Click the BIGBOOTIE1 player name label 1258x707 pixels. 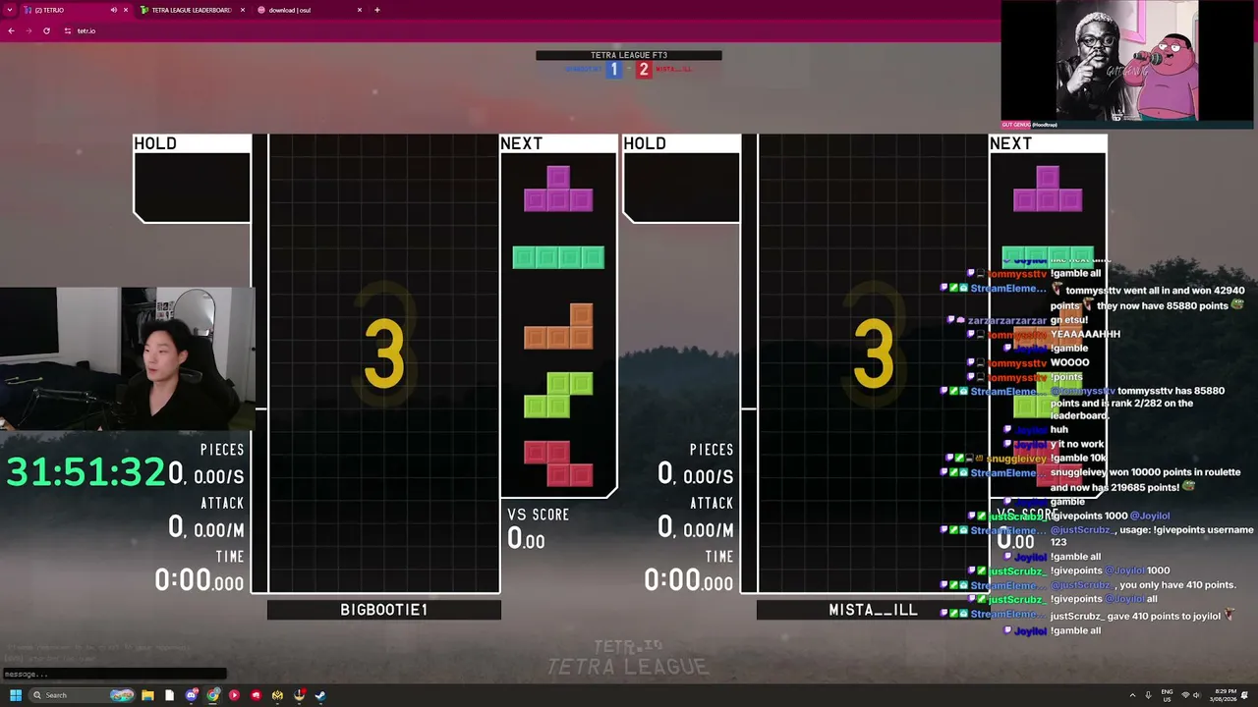(384, 610)
